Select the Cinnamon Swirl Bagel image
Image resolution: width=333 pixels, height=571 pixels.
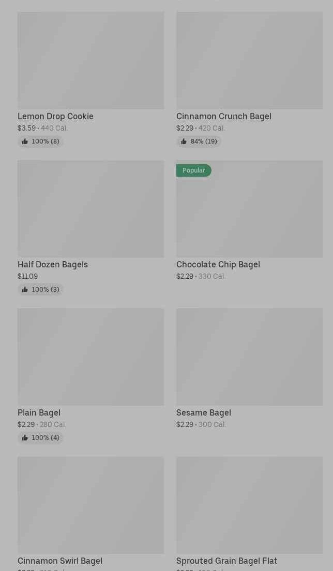pos(90,505)
